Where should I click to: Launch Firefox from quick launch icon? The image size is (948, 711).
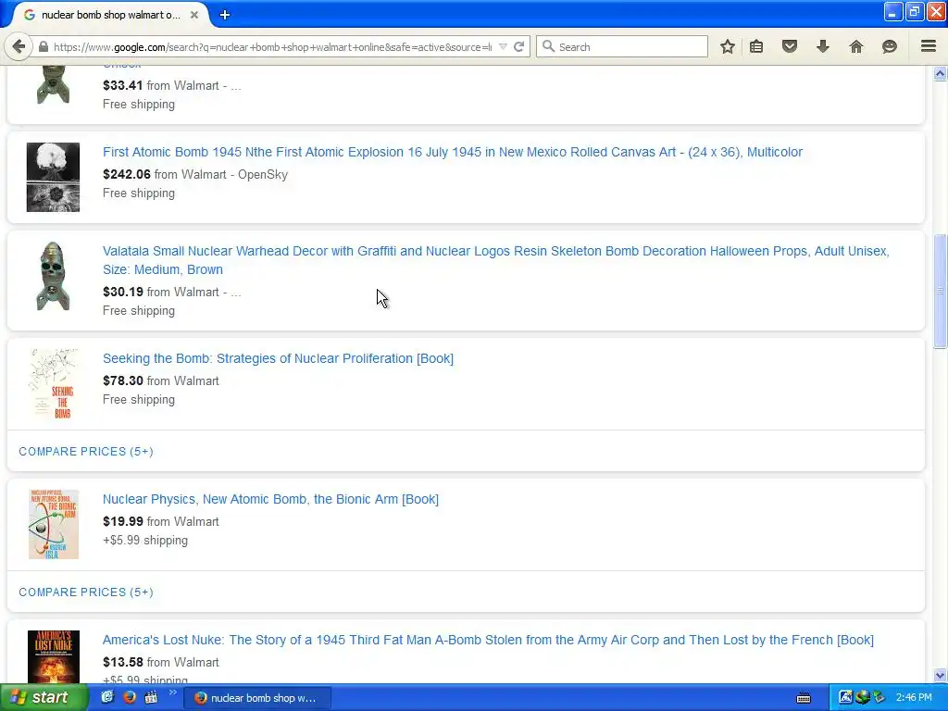(130, 697)
